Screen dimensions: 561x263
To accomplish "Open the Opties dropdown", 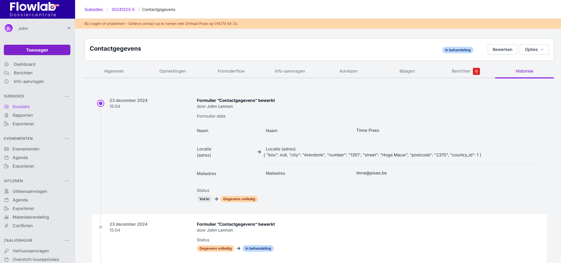I will [534, 49].
